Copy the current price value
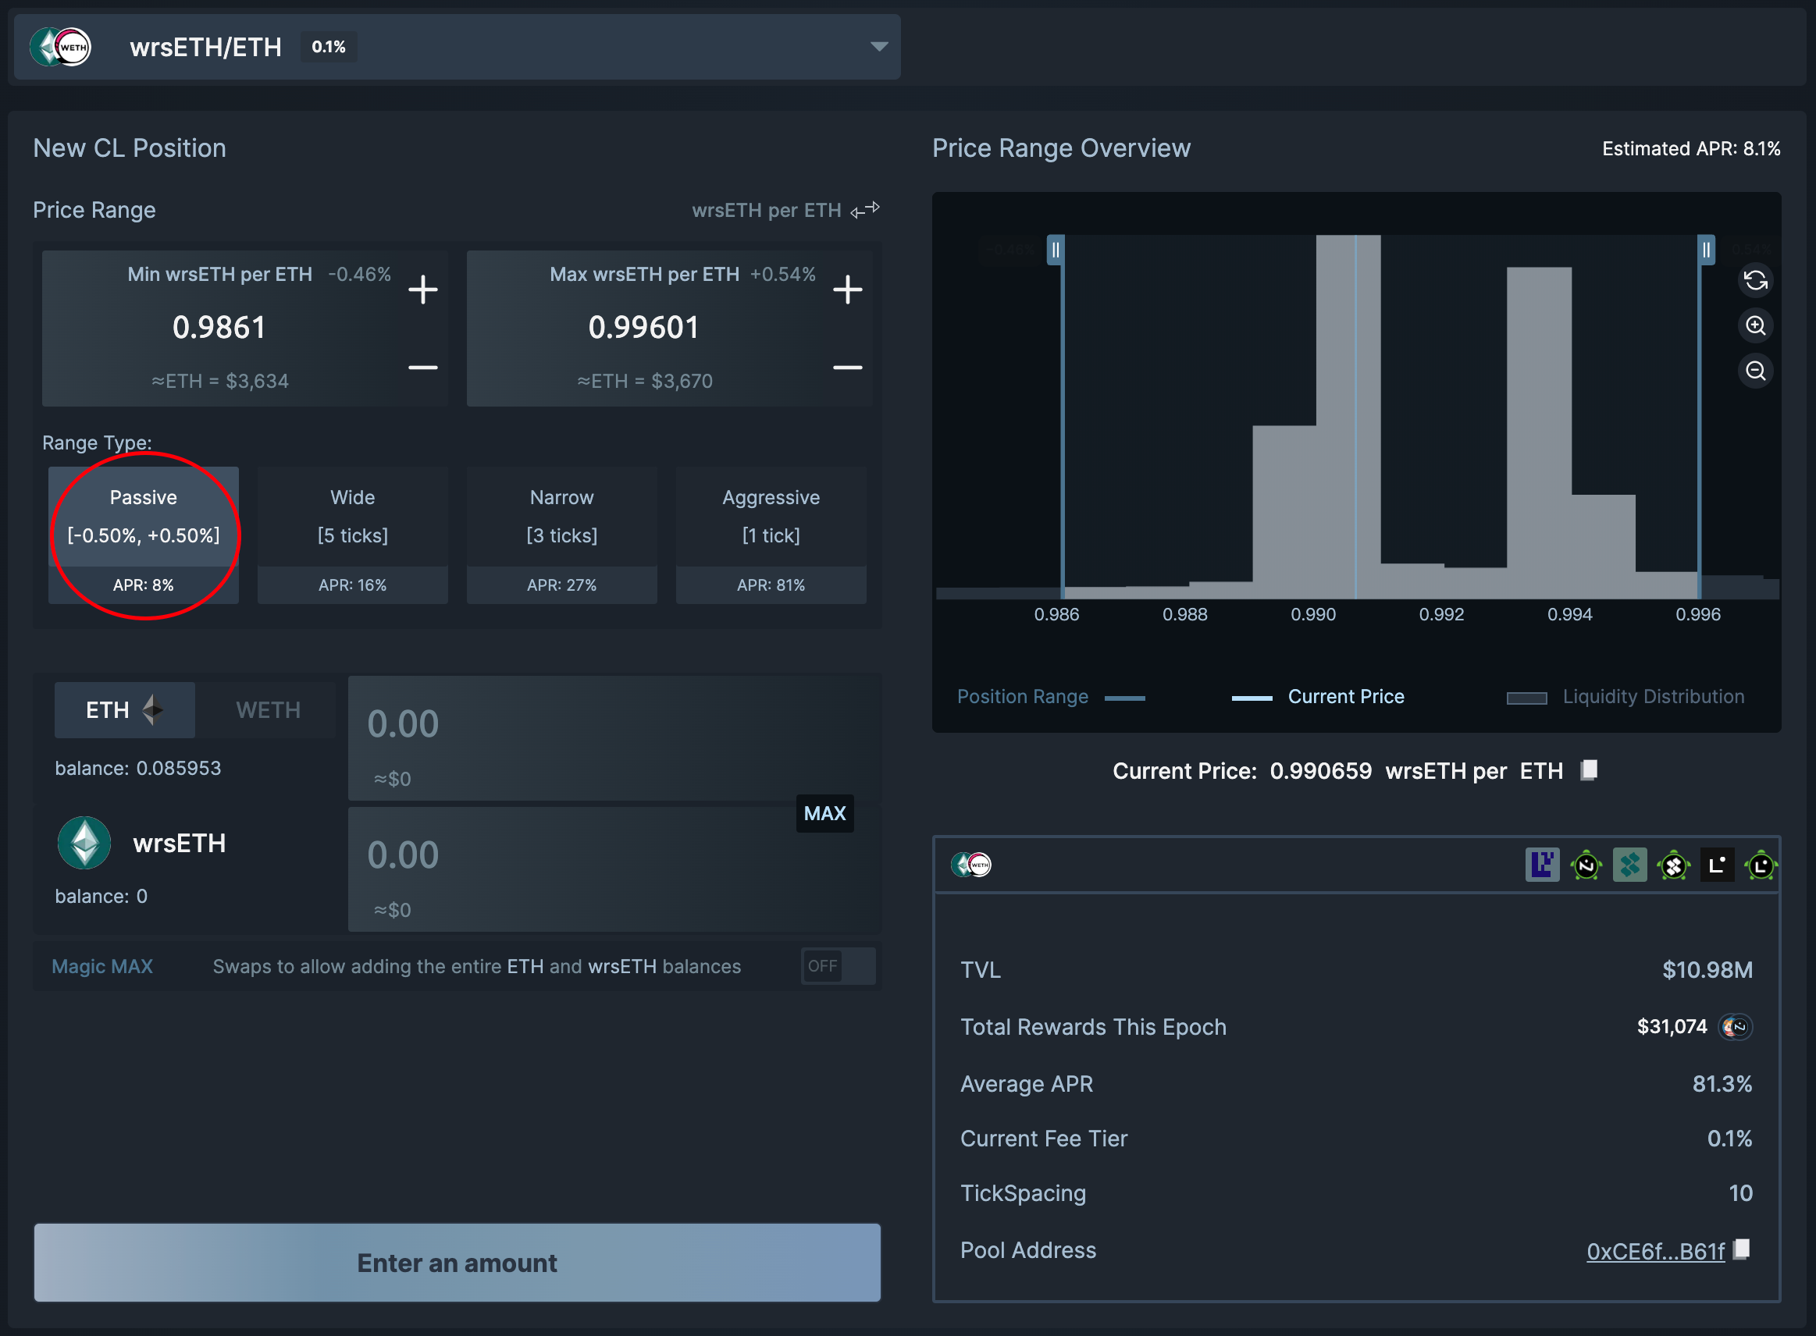Image resolution: width=1816 pixels, height=1336 pixels. pyautogui.click(x=1590, y=770)
